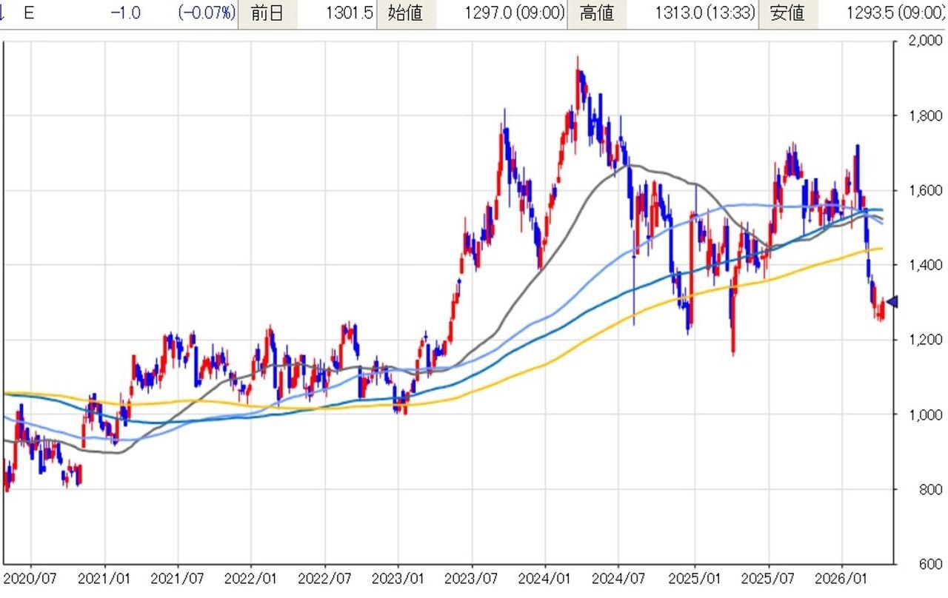Click the opening price 1297.0 (09:00)
Screen dimensions: 948x598
514,13
